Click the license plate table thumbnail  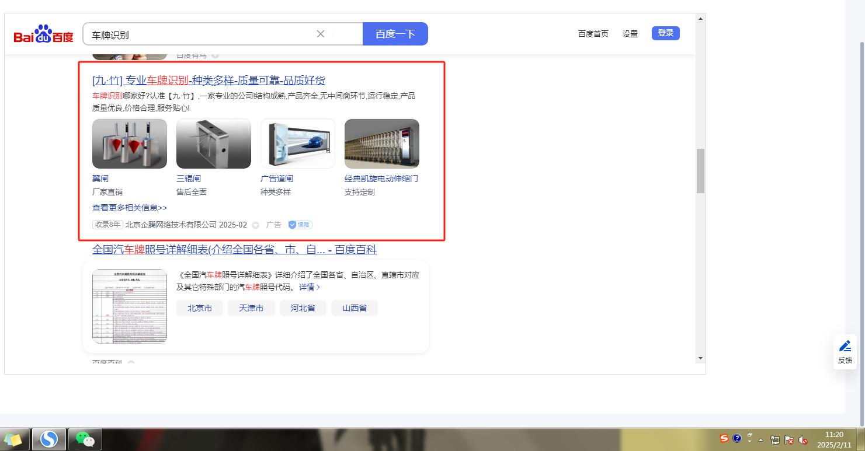[130, 306]
